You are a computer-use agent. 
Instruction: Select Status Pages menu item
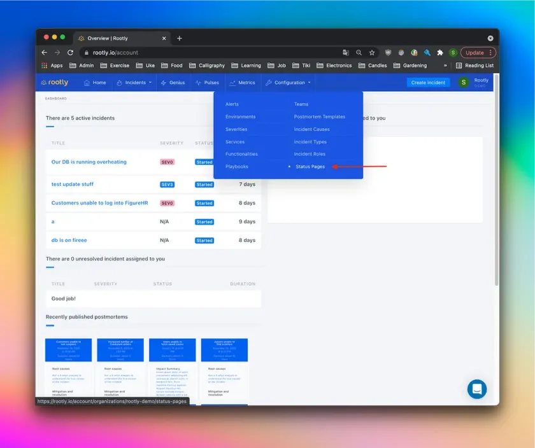click(310, 167)
